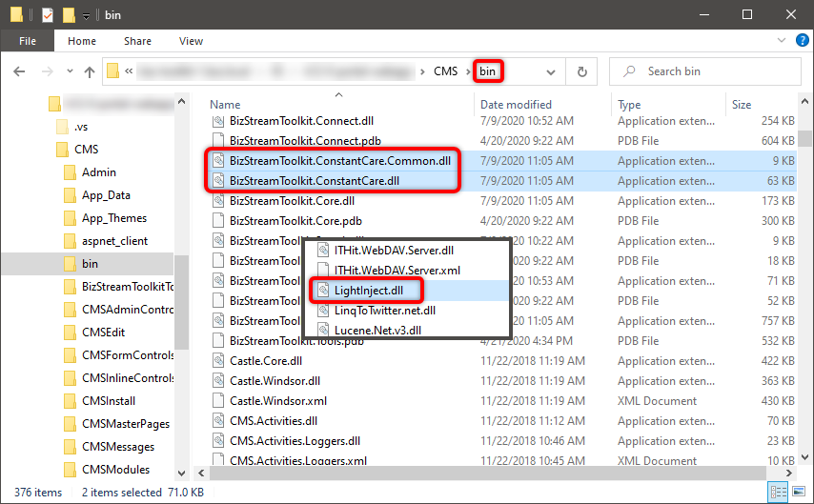Open address bar history dropdown
The height and width of the screenshot is (504, 814).
pyautogui.click(x=551, y=72)
